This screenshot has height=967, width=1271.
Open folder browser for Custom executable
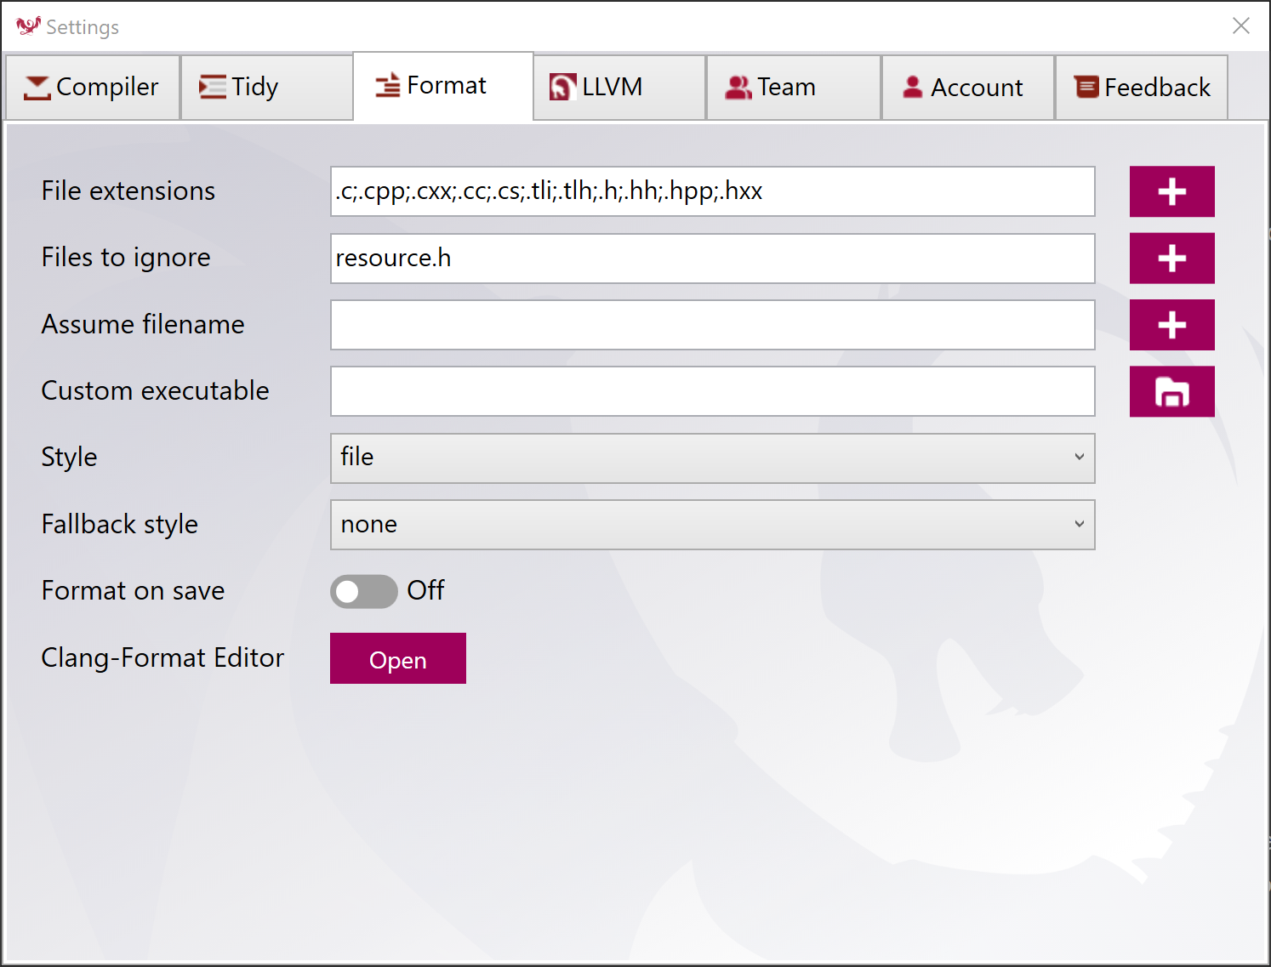1171,391
